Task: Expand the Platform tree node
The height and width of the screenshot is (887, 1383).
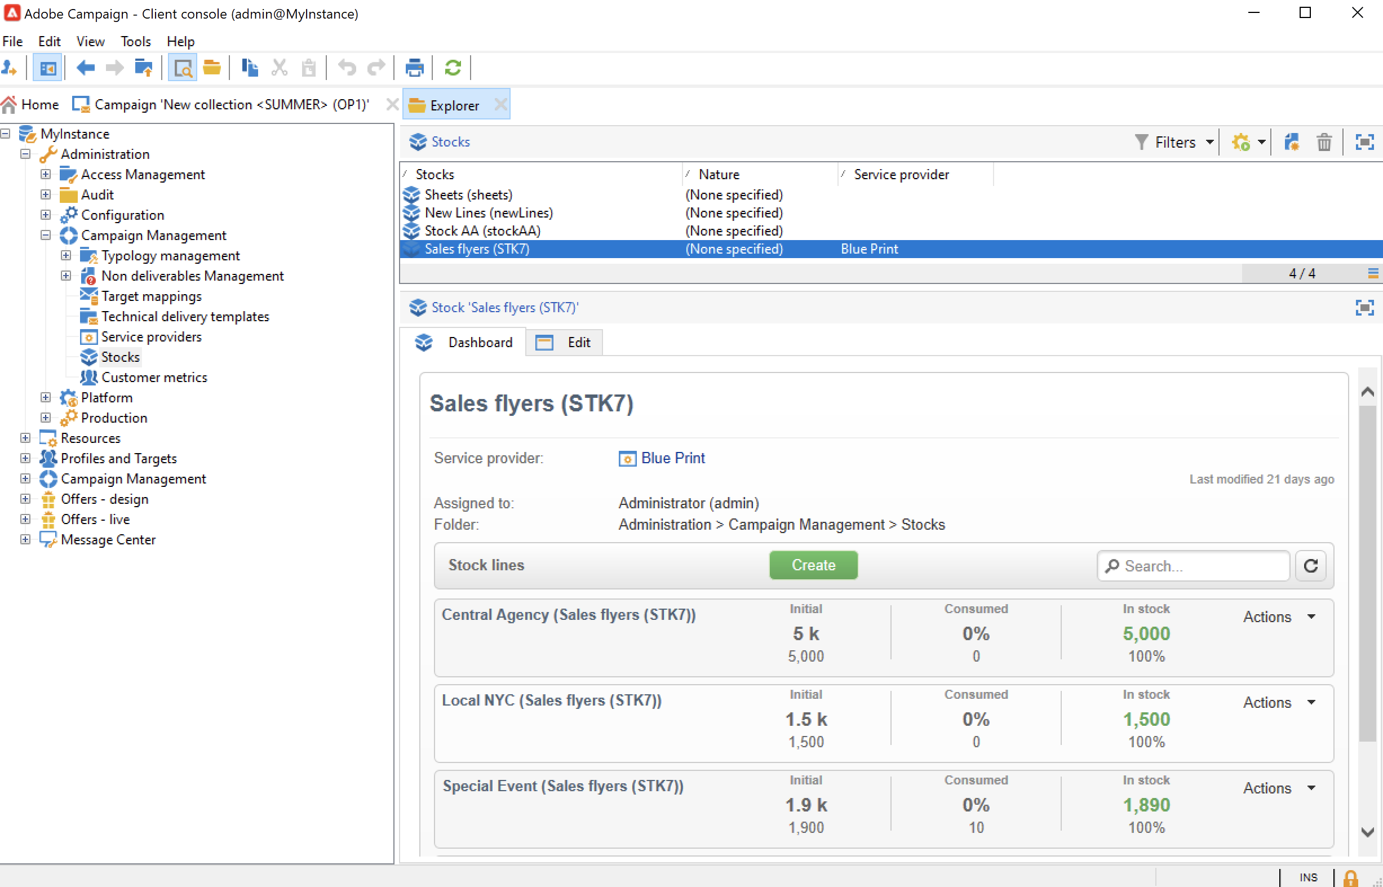Action: point(46,397)
